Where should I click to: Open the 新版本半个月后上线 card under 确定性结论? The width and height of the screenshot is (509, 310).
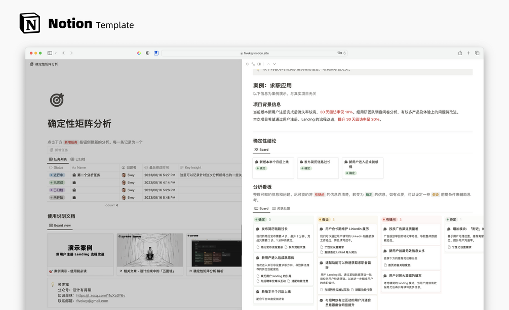[273, 168]
